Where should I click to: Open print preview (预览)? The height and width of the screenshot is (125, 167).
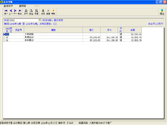click(x=31, y=12)
